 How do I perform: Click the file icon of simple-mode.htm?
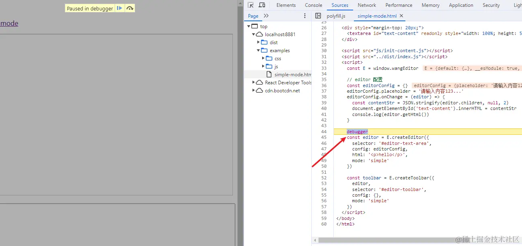269,74
